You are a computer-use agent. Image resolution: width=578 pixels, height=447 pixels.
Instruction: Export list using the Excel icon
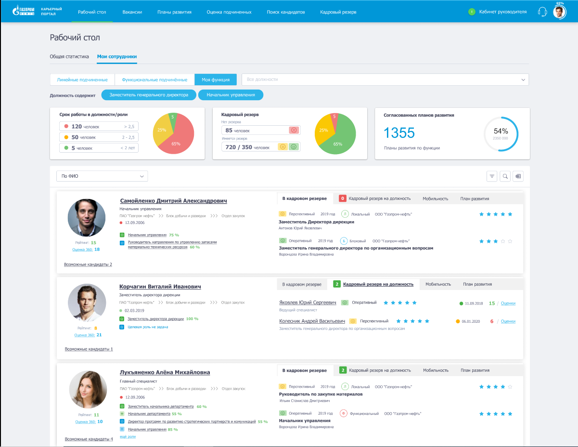518,176
